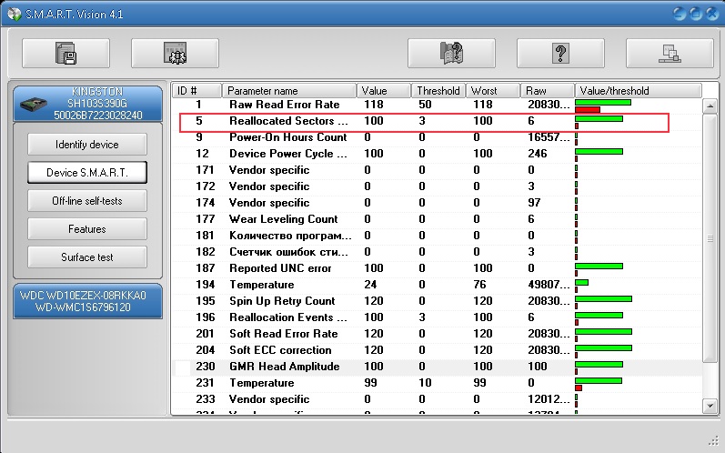Open the help book toolbar icon
725x453 pixels.
[452, 54]
